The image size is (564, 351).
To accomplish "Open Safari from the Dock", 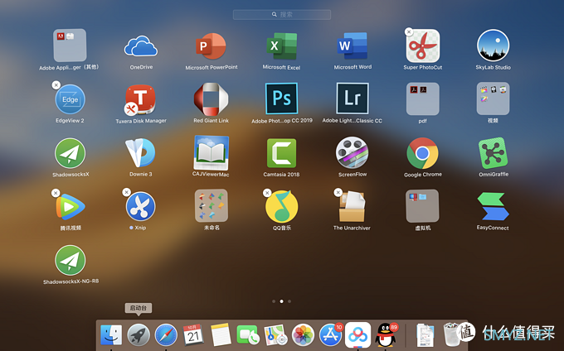I will (166, 335).
